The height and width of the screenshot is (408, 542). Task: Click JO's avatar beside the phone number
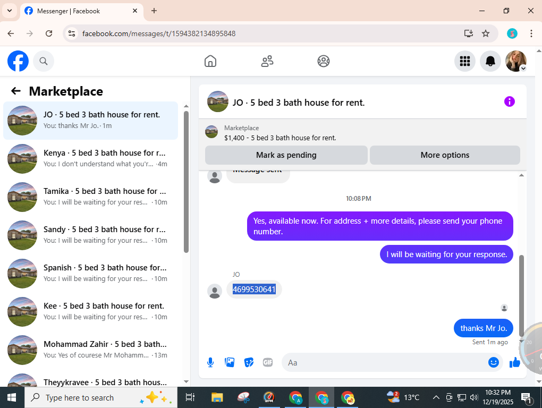click(x=214, y=291)
